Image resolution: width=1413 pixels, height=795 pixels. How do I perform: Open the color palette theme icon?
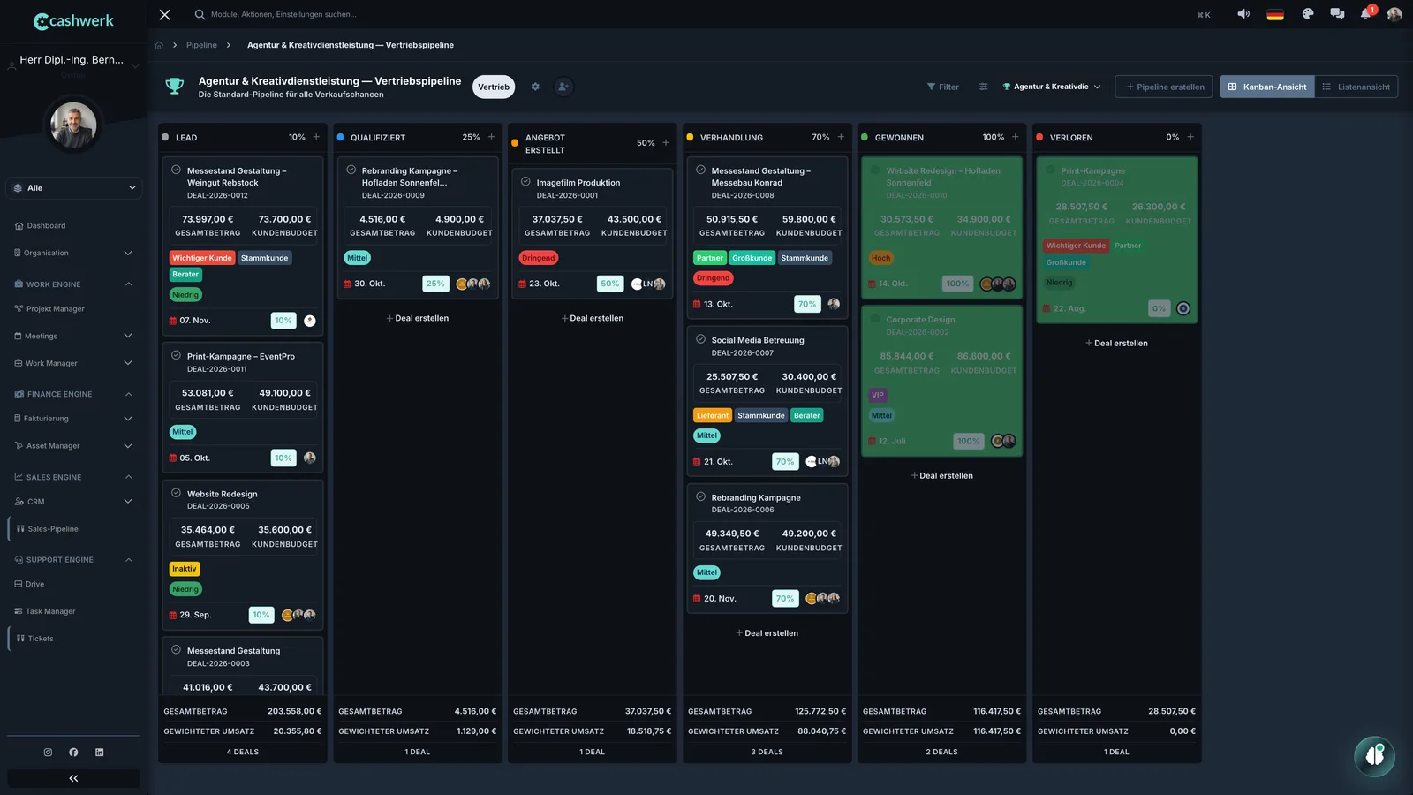click(1308, 14)
